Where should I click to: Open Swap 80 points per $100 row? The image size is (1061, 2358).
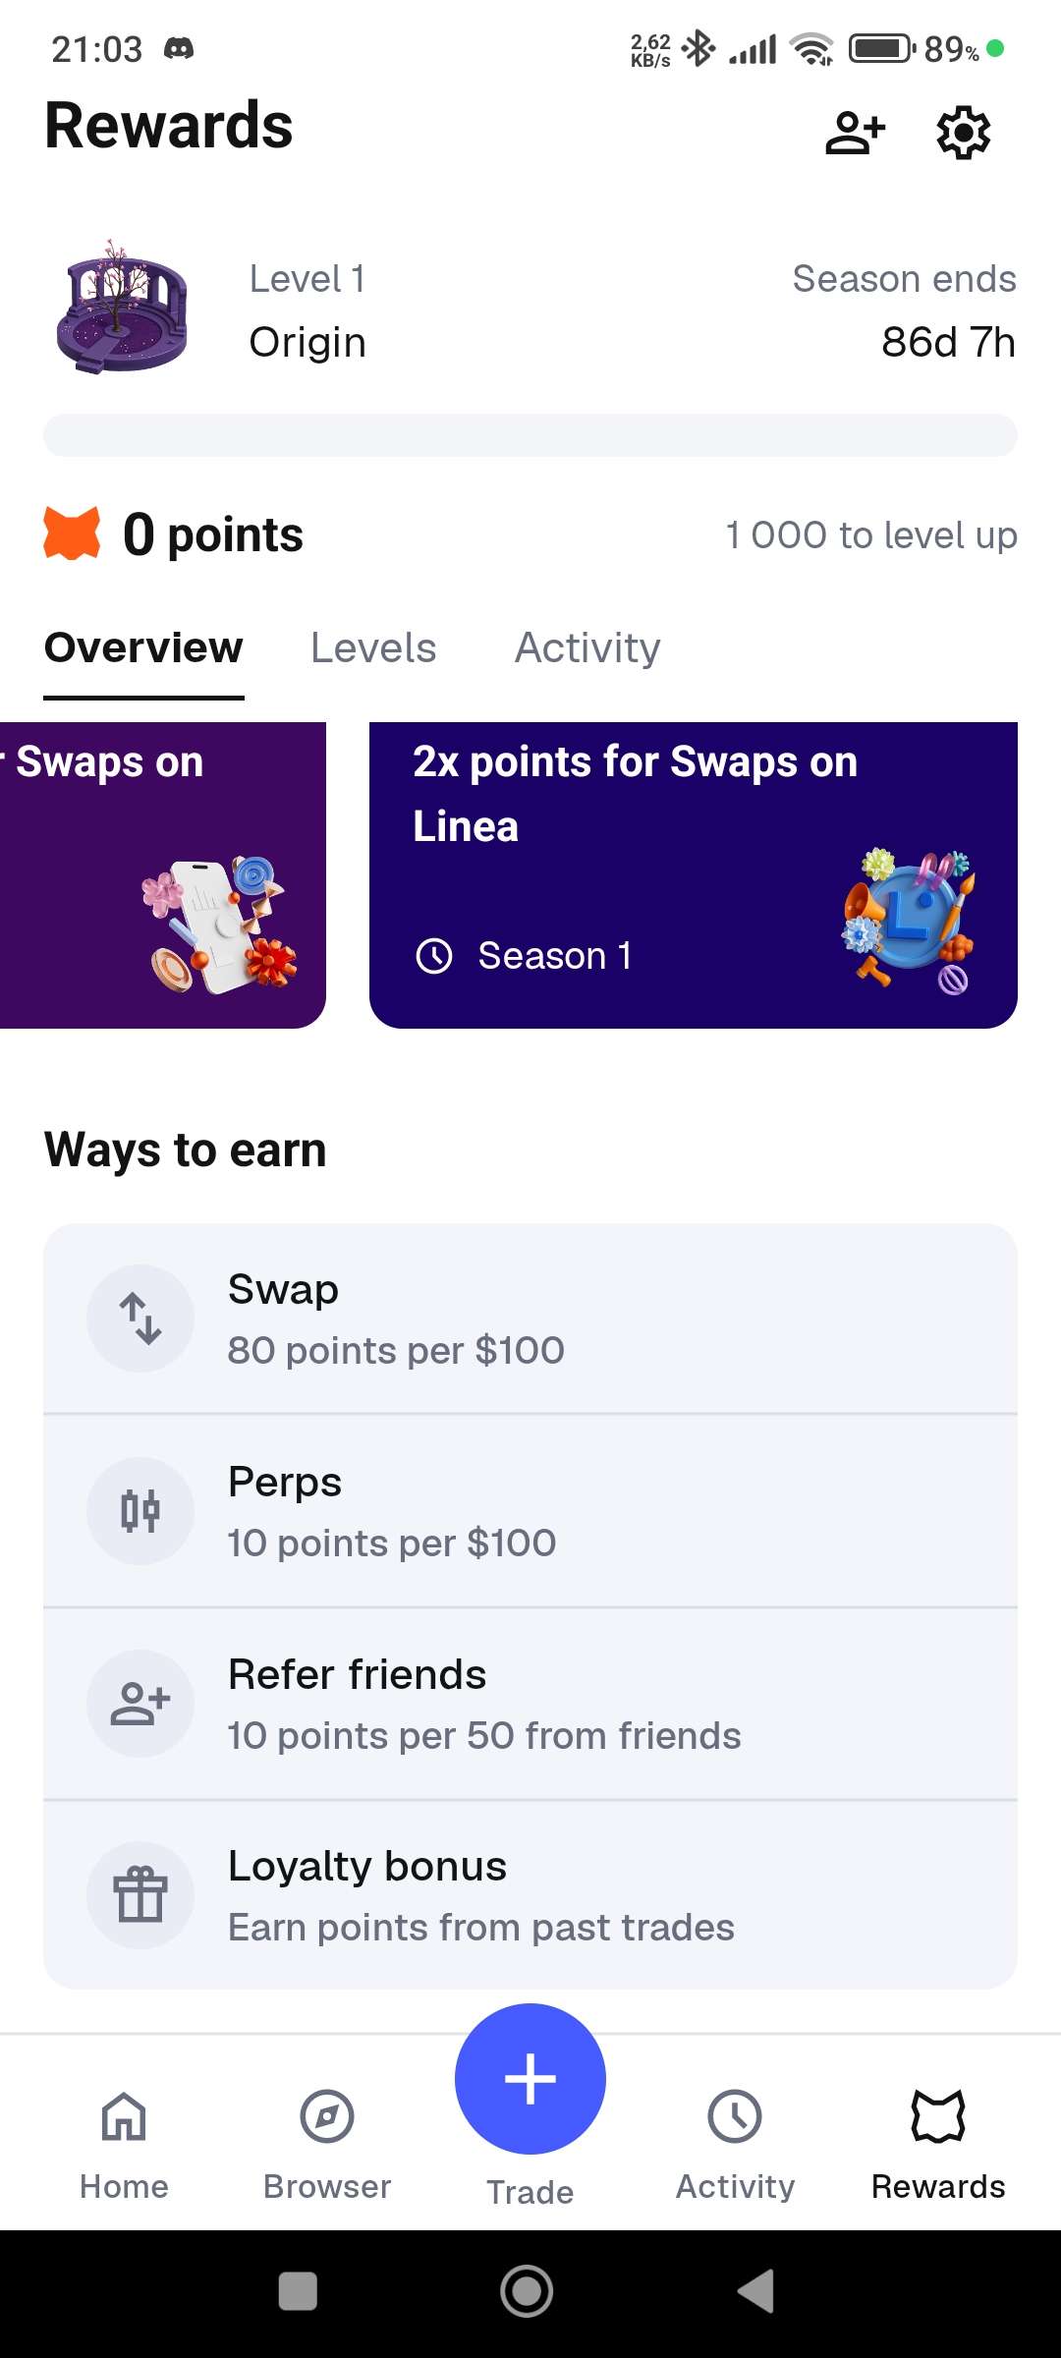pyautogui.click(x=530, y=1319)
